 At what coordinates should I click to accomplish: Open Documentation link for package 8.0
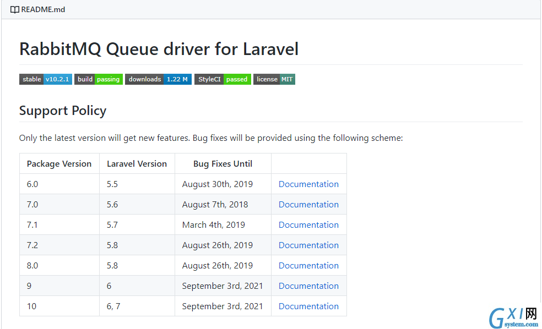308,266
